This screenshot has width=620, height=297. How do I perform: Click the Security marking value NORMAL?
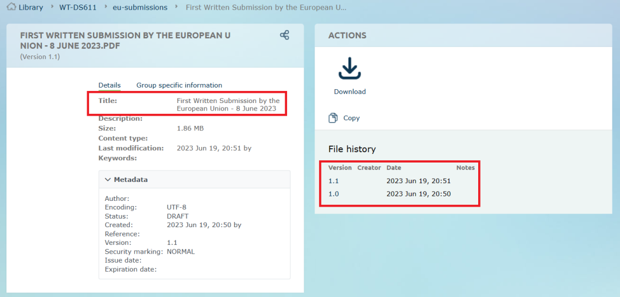click(x=181, y=252)
